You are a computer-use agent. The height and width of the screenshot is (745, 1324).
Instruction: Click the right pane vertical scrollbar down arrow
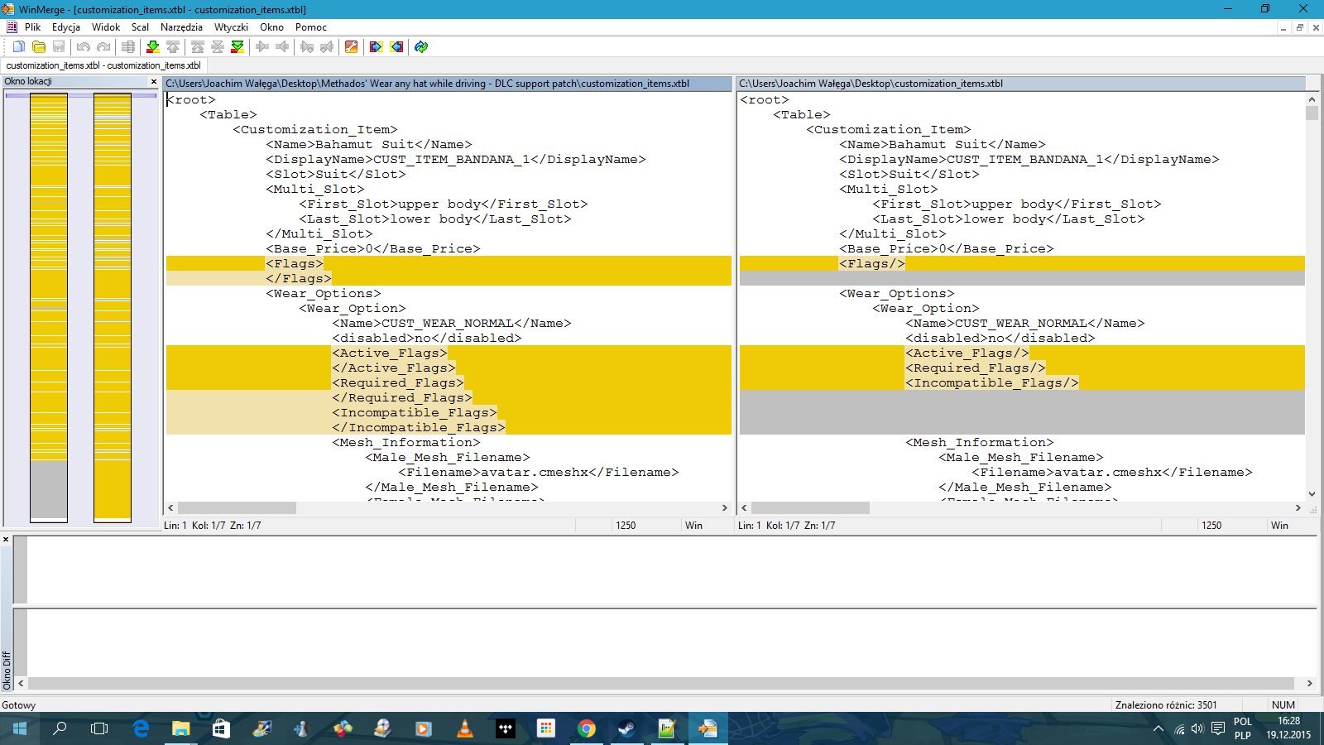pyautogui.click(x=1312, y=493)
